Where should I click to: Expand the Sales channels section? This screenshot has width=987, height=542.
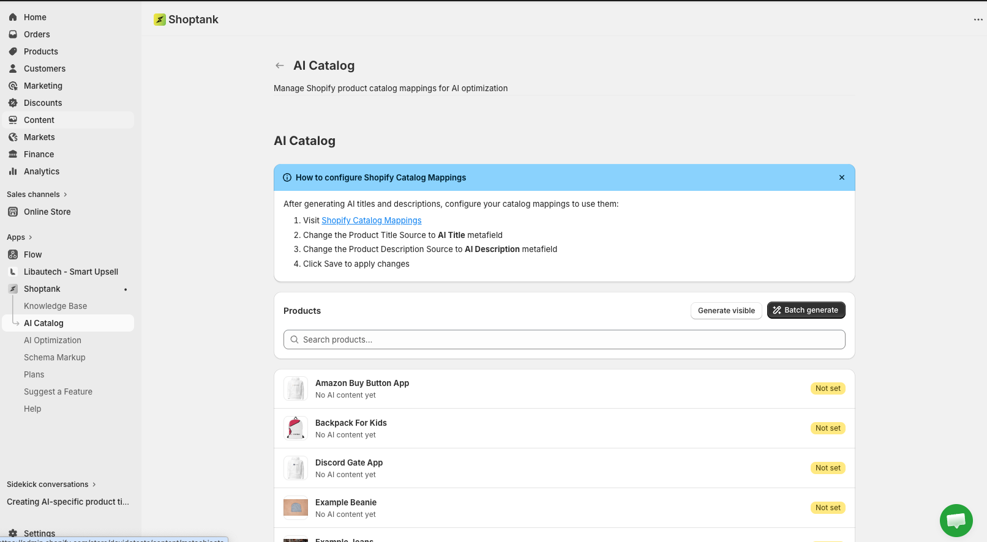[66, 195]
